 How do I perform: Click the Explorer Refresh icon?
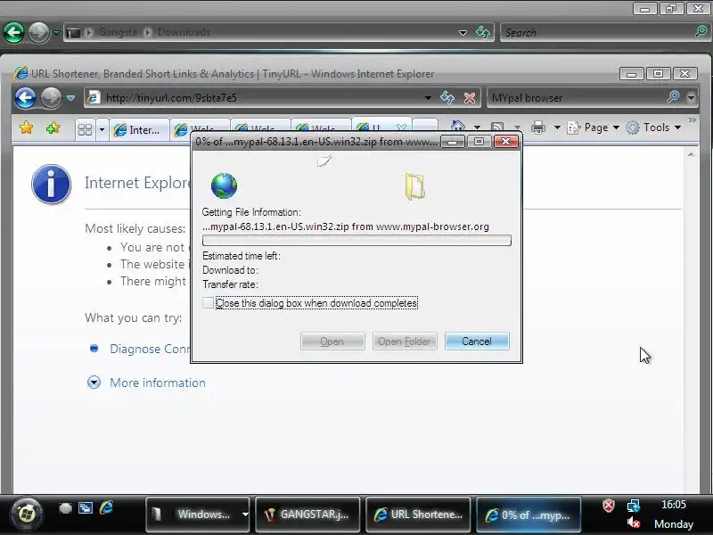coord(482,32)
